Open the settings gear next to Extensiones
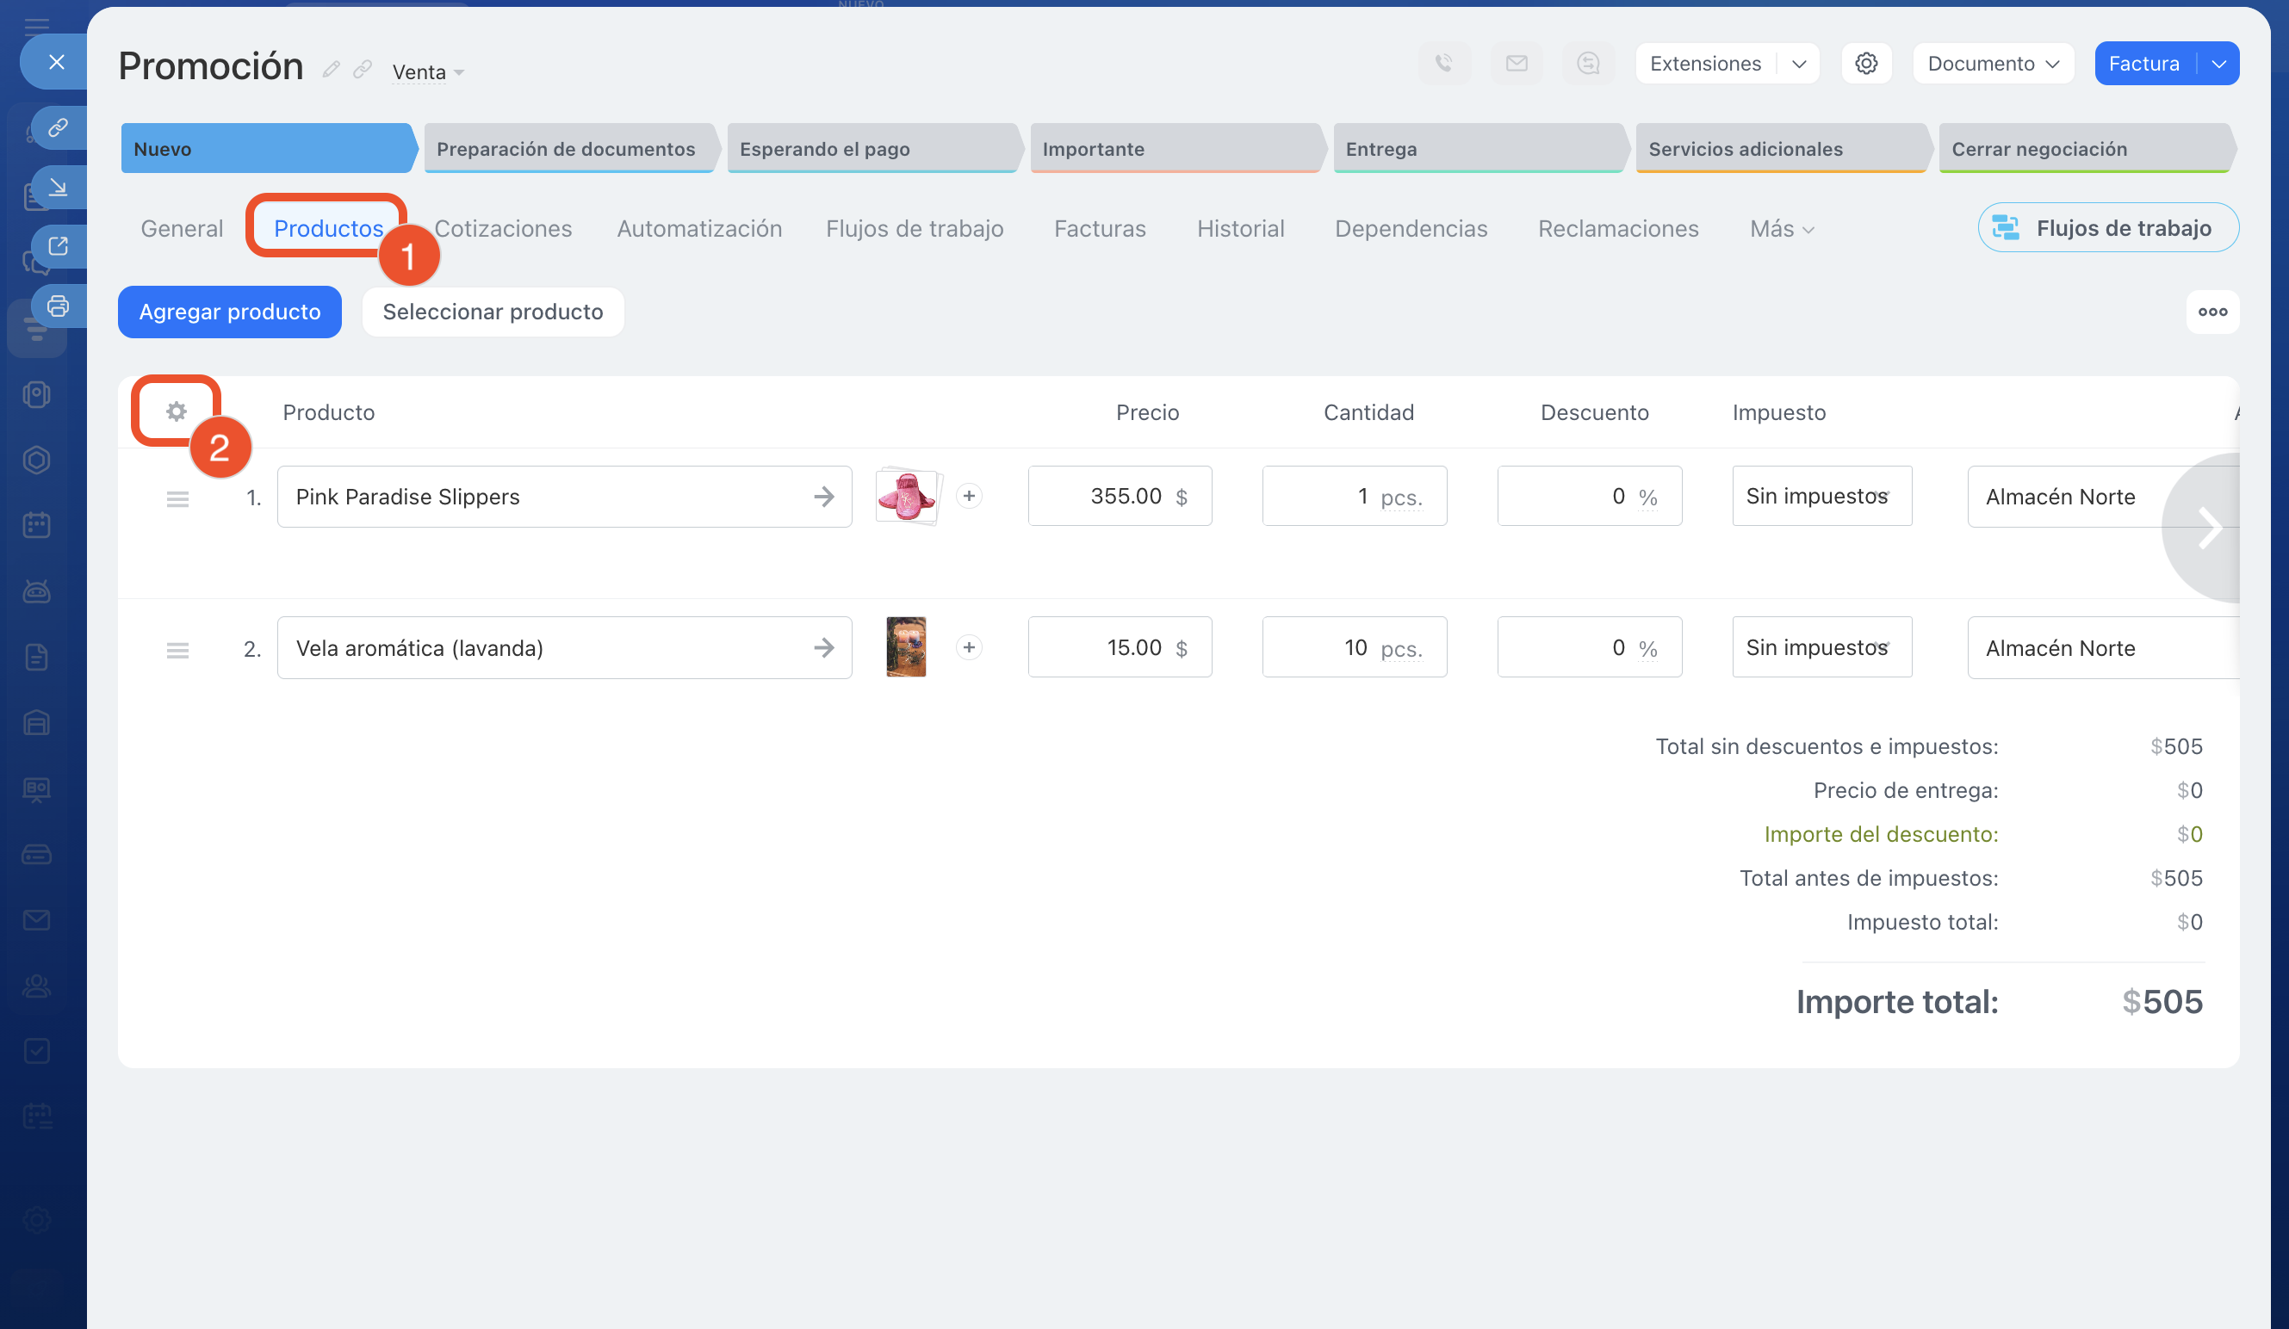Viewport: 2289px width, 1329px height. point(1865,64)
